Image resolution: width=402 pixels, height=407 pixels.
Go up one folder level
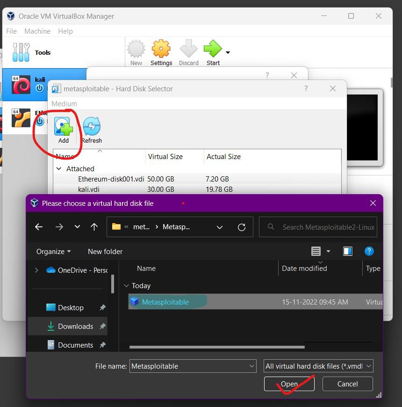(94, 227)
